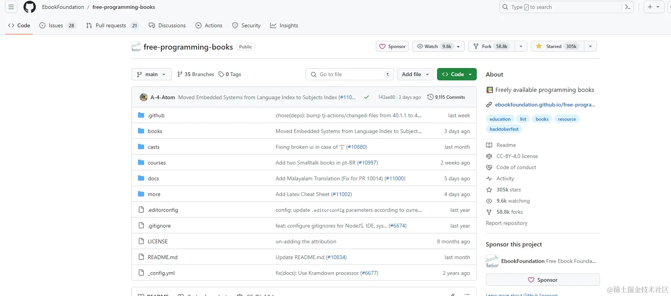Open pull request #11000 link
The width and height of the screenshot is (671, 296).
click(x=395, y=178)
